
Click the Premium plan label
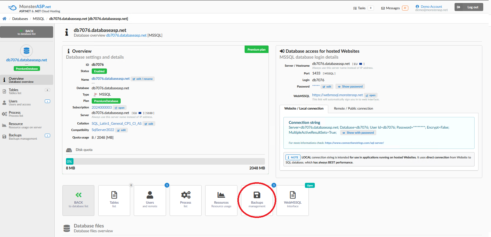pyautogui.click(x=257, y=49)
